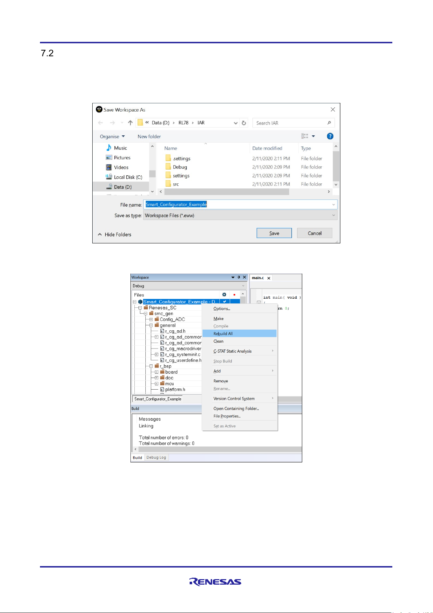Click the Search IAR field

tap(294, 123)
